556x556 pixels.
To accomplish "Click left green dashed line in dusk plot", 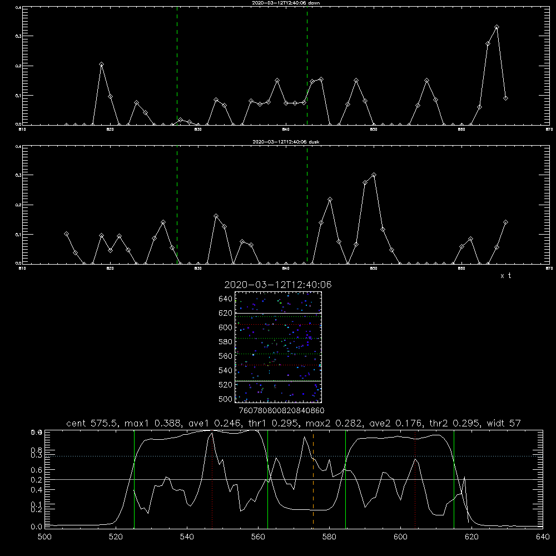I will (177, 205).
